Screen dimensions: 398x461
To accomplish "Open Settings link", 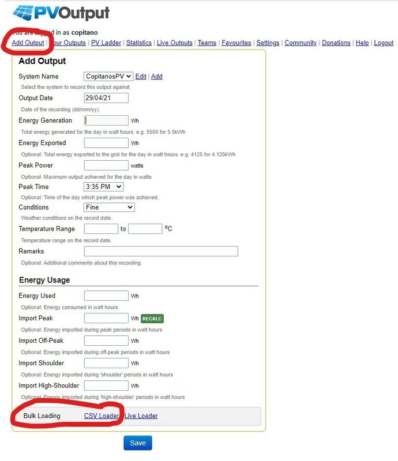I will pyautogui.click(x=268, y=43).
